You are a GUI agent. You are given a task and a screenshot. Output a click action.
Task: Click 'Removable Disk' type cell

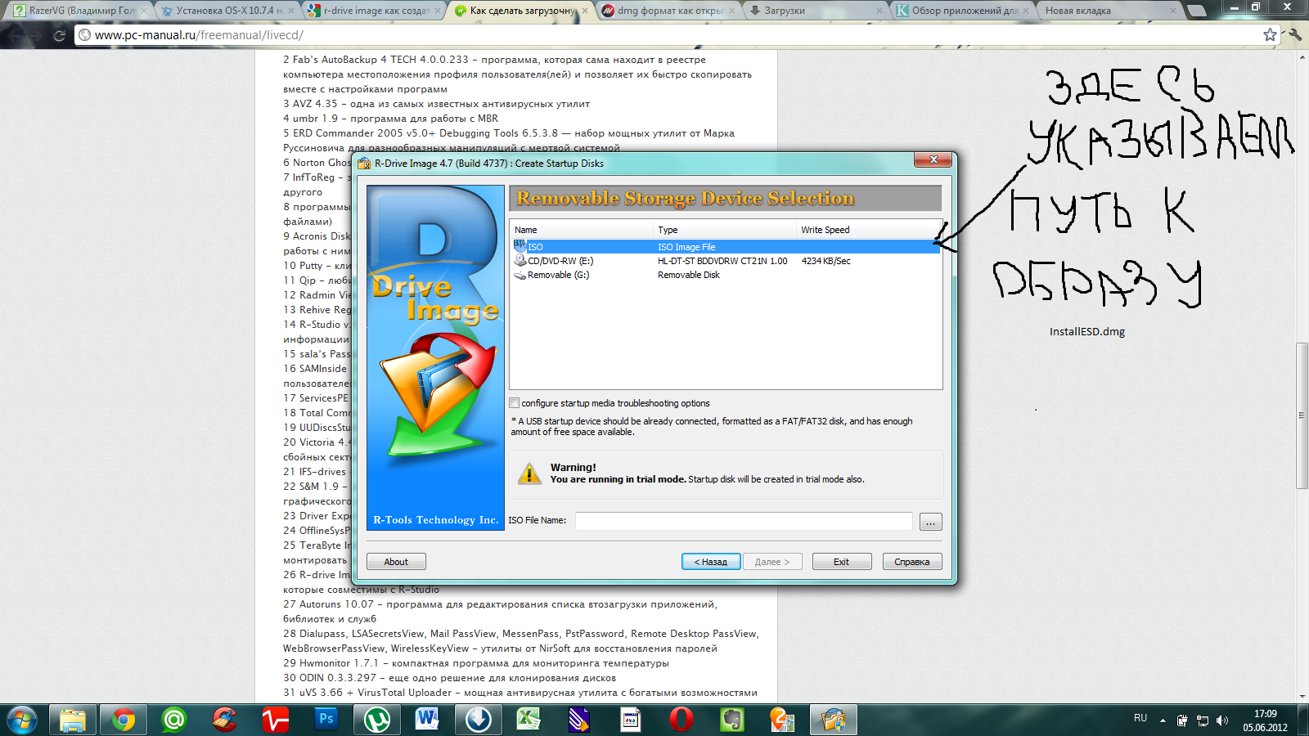tap(689, 275)
